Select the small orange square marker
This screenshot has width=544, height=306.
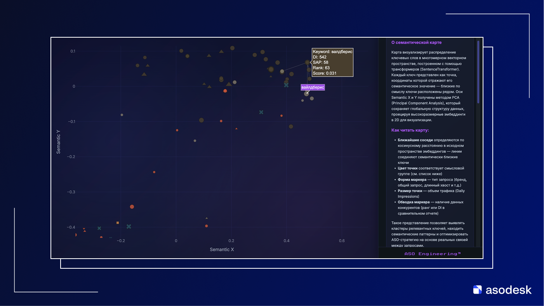pos(118,223)
